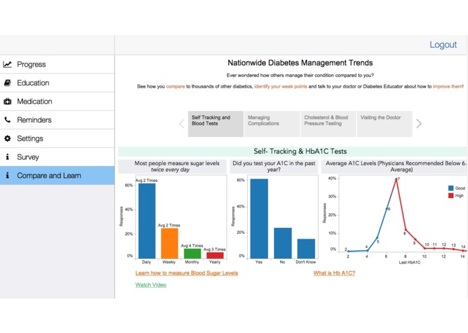
Task: Click 'identify your weak points' orange text
Action: coord(281,86)
